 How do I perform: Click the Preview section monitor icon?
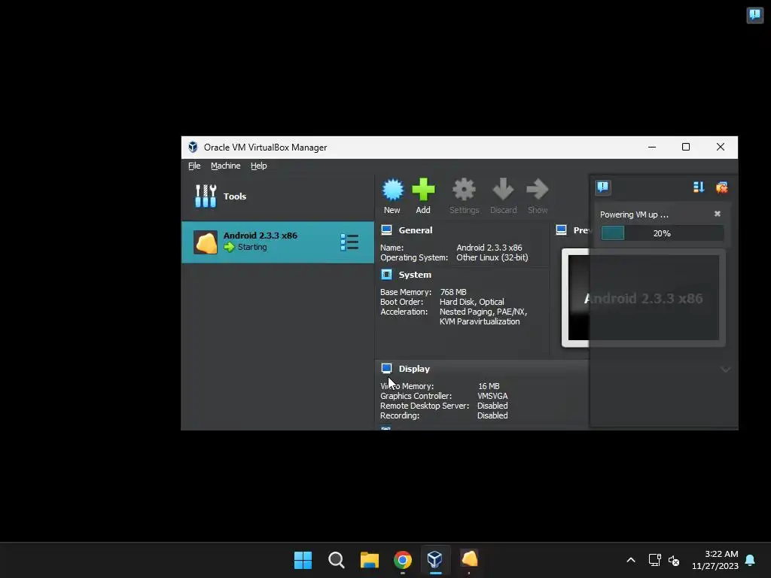point(561,230)
